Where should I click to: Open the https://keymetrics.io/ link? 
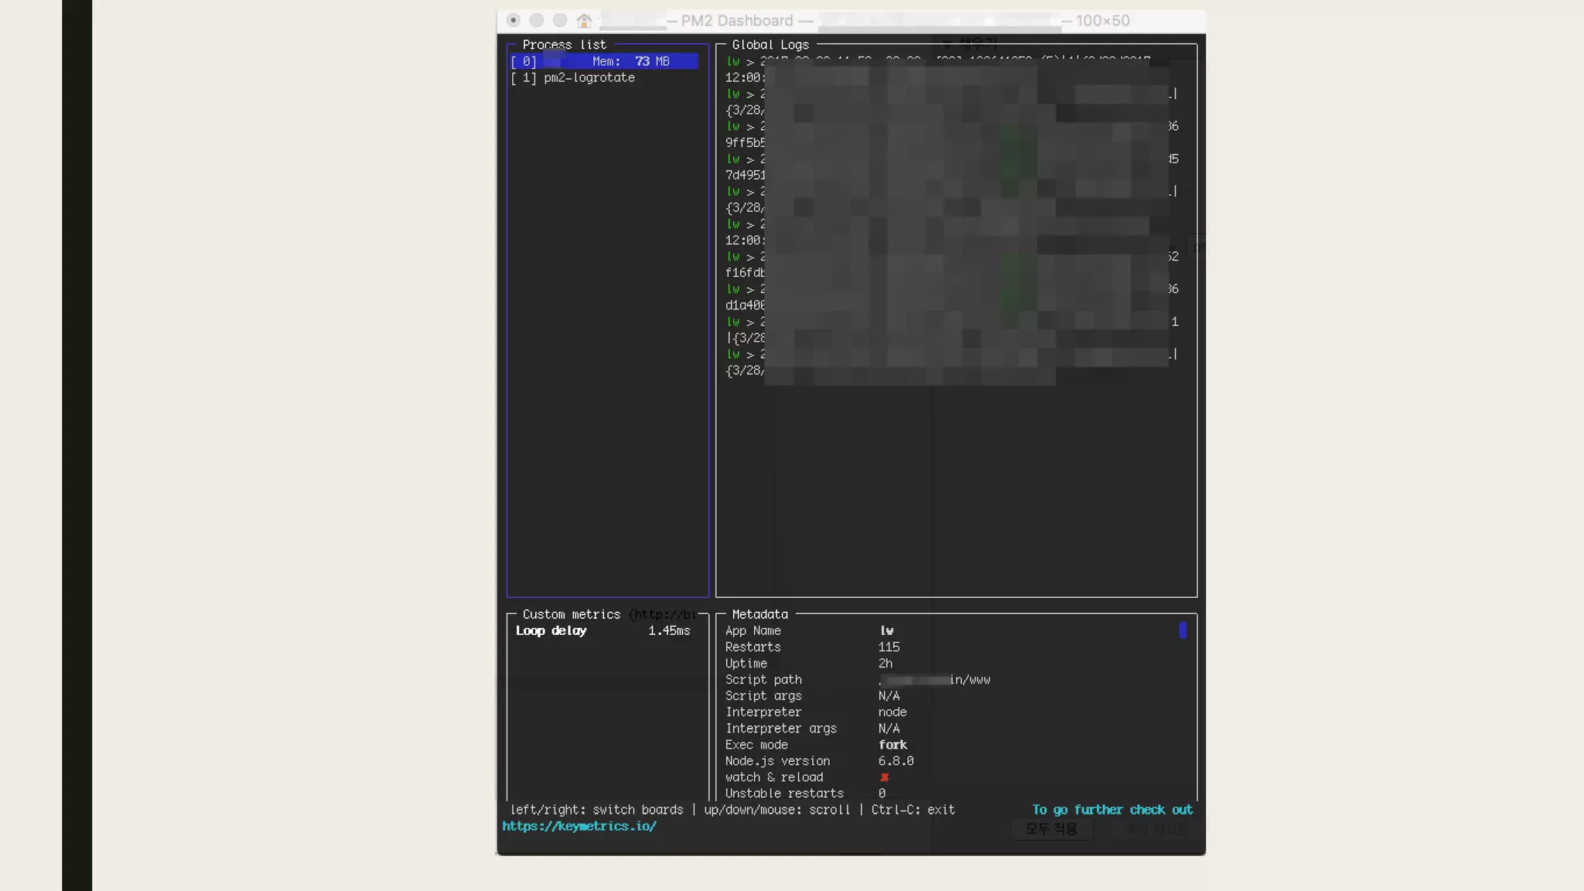(579, 826)
